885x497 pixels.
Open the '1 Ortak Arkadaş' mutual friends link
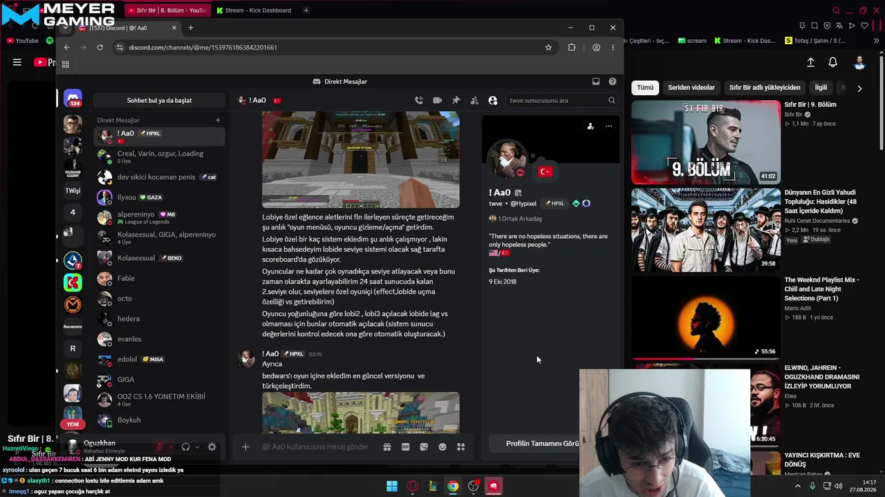click(515, 219)
